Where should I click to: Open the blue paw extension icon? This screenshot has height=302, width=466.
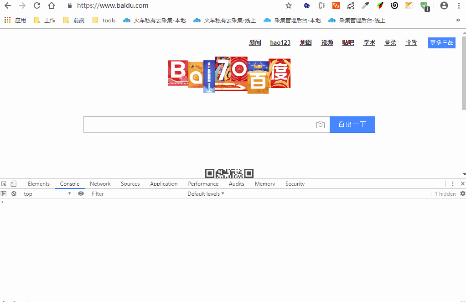[x=307, y=5]
